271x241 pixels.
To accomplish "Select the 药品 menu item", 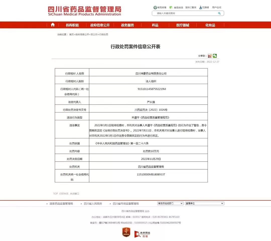I will click(155, 25).
